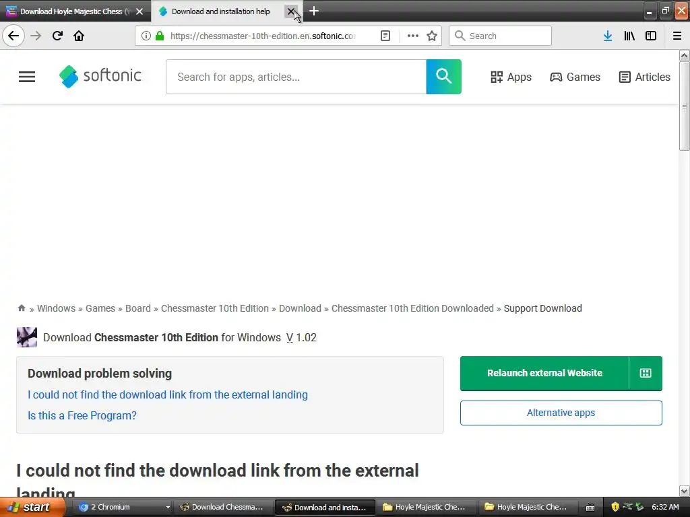This screenshot has width=690, height=517.
Task: Open the Firefox library icon
Action: [629, 36]
